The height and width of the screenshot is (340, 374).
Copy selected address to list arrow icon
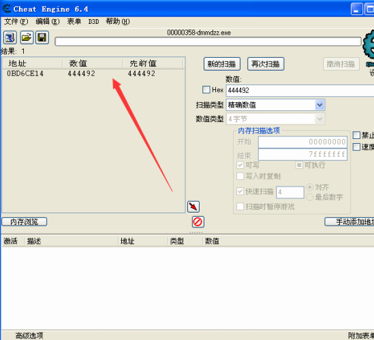pyautogui.click(x=193, y=206)
